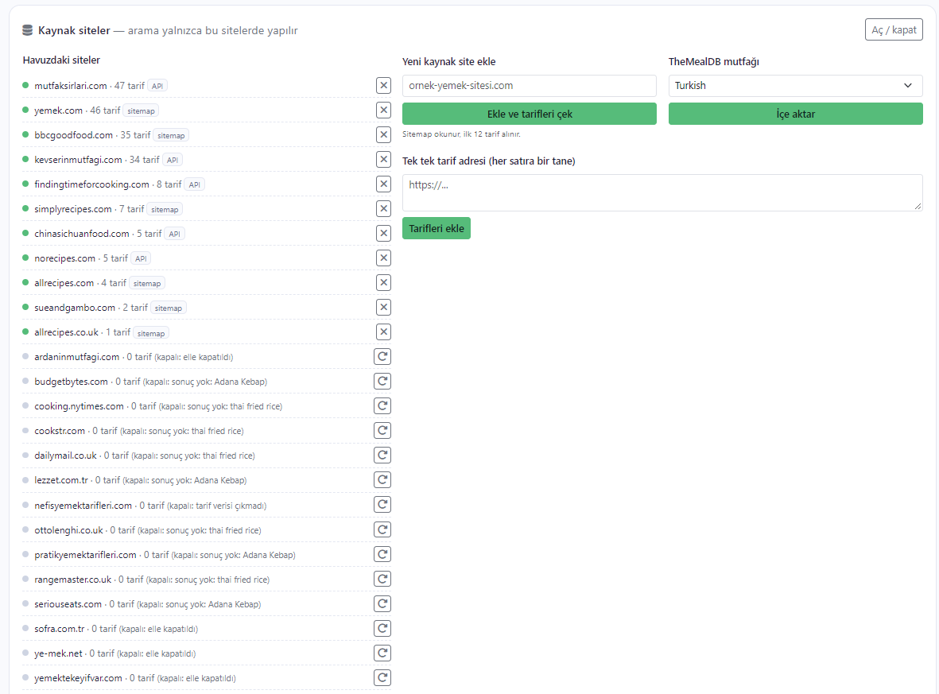
Task: Click the API badge next to mutfaksirlari.com
Action: [x=157, y=86]
